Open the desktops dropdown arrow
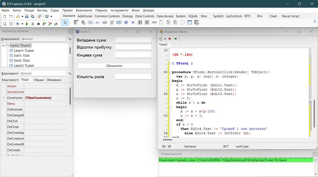This screenshot has height=177, width=318. [51, 17]
